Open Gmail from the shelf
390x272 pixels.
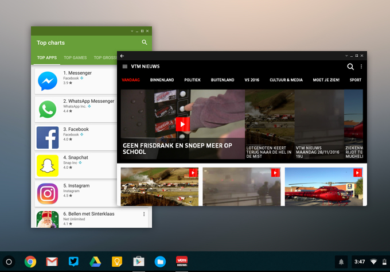(52, 262)
